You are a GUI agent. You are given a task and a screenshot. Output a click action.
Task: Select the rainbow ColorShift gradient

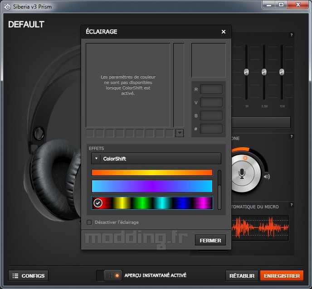[x=152, y=203]
